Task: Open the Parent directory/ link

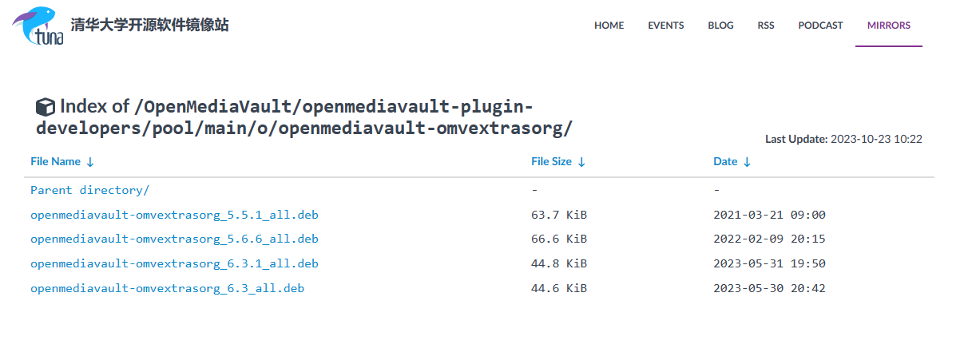Action: (x=90, y=190)
